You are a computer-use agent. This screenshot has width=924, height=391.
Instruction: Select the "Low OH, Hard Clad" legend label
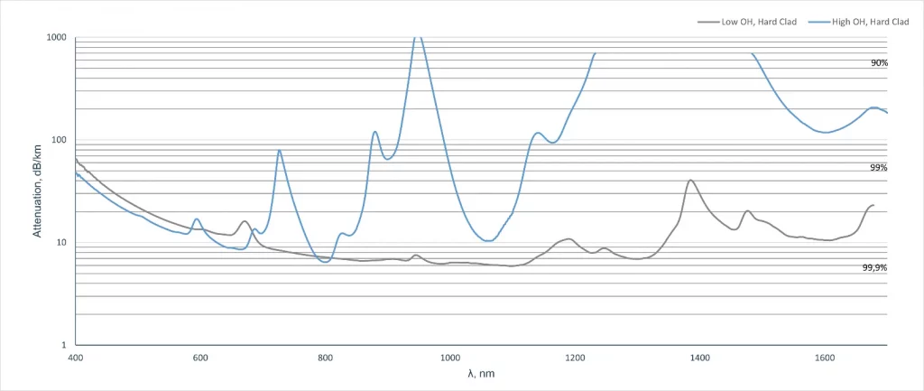click(759, 21)
